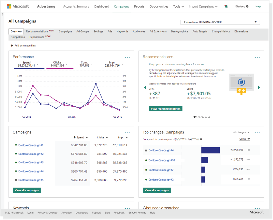Open the Opportunities page
The width and height of the screenshot is (273, 220).
[x=159, y=6]
